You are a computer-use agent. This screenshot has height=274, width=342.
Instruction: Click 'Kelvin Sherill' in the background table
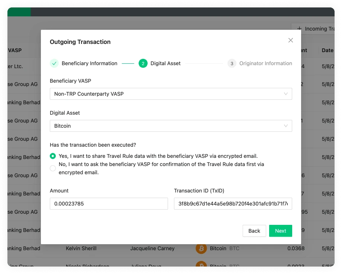81,248
